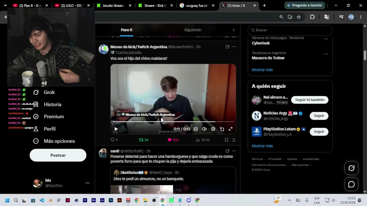Screen dimensions: 367x206
Task: Open more options on santi's post
Action: point(234,151)
